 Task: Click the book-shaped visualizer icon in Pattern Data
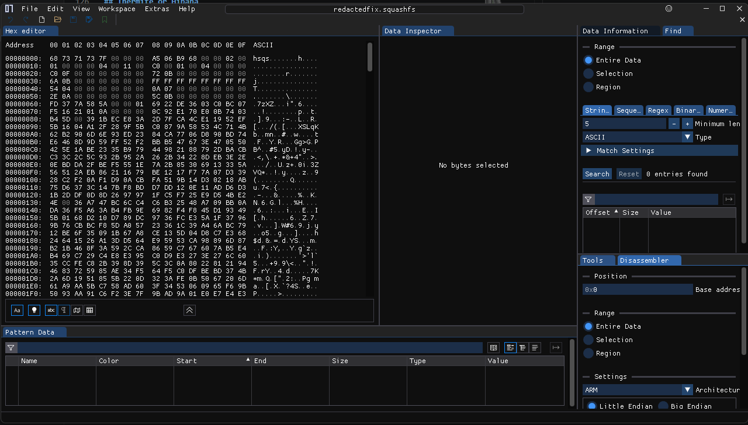[x=494, y=348]
